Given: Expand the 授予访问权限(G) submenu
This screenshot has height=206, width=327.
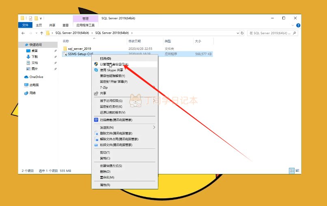Looking at the screenshot, I should [154, 101].
